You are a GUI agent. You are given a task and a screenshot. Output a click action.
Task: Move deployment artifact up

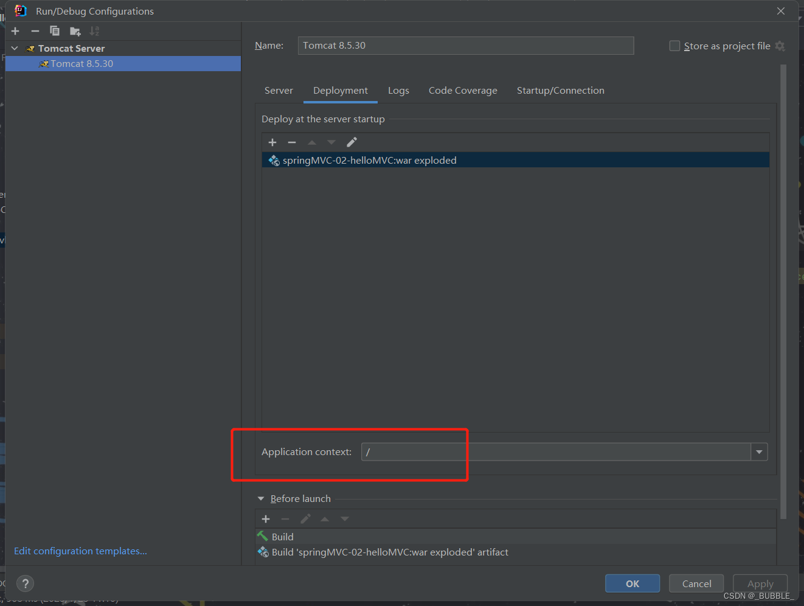312,142
